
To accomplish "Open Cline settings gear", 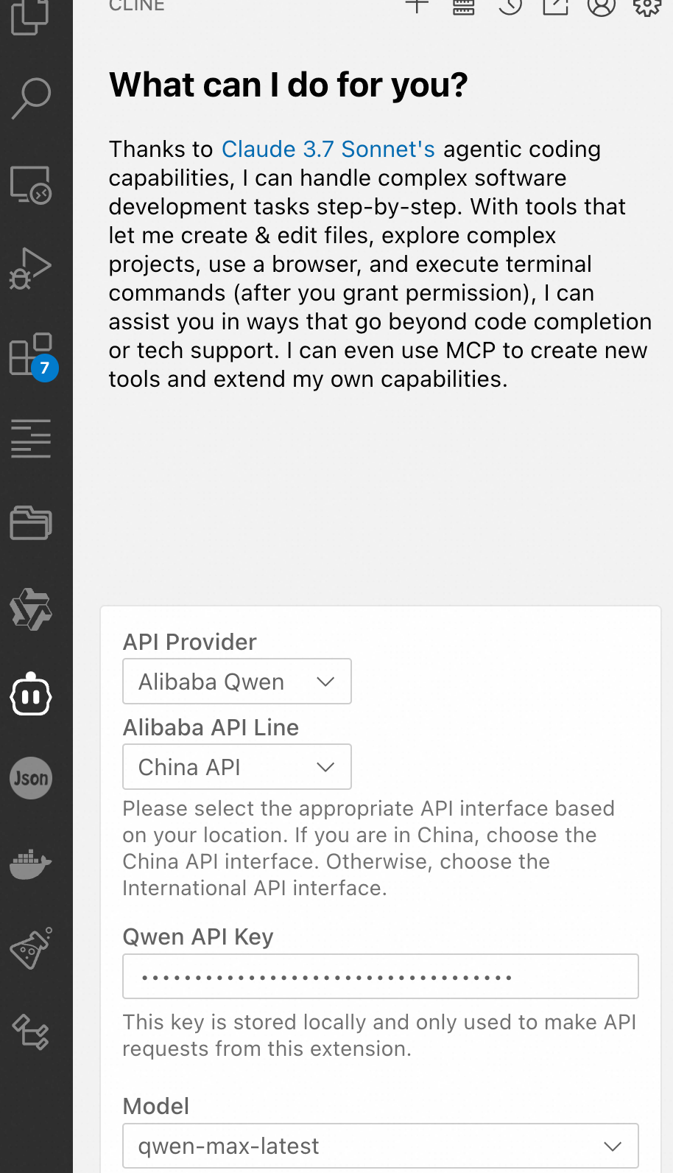I will (646, 7).
